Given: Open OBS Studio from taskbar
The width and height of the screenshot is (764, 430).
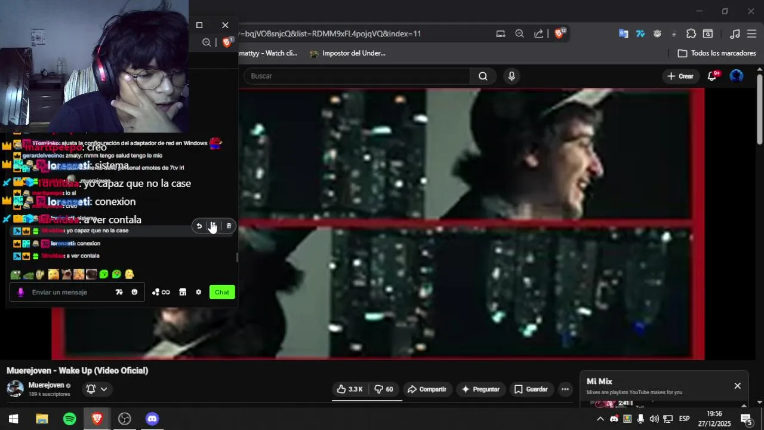Looking at the screenshot, I should [125, 419].
